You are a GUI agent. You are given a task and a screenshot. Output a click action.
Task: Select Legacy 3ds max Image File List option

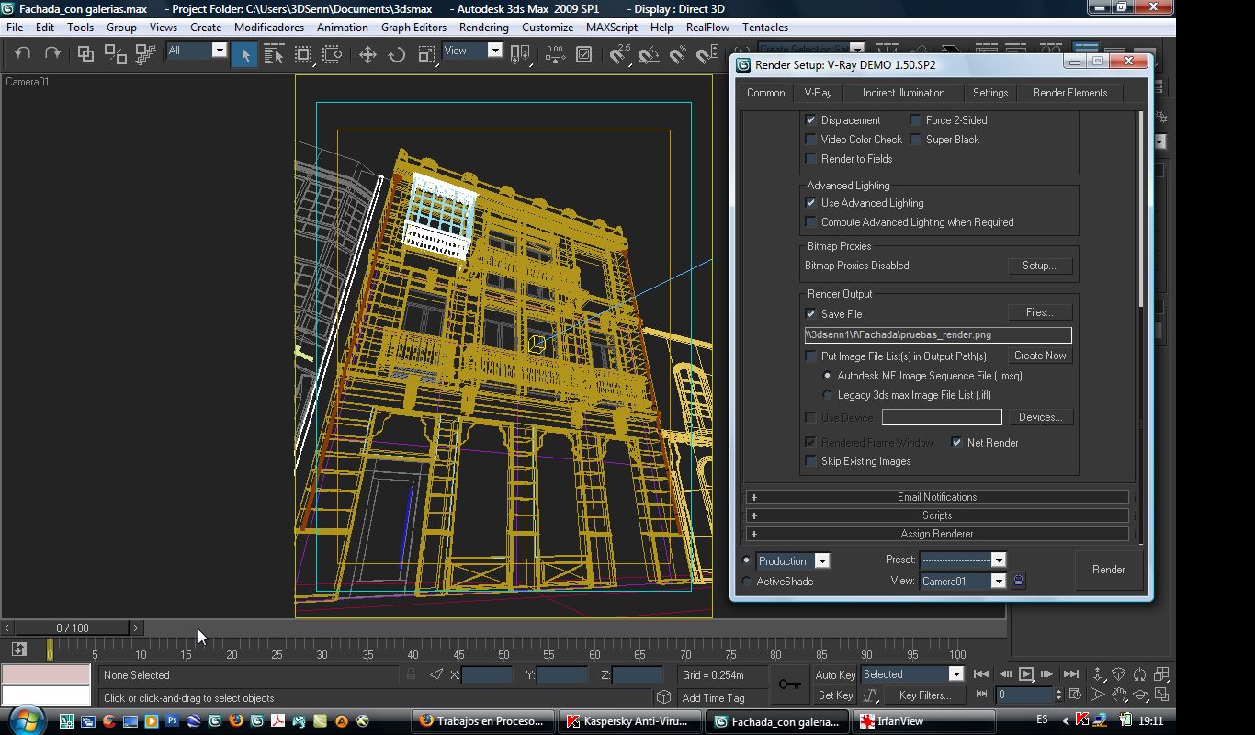pyautogui.click(x=827, y=395)
